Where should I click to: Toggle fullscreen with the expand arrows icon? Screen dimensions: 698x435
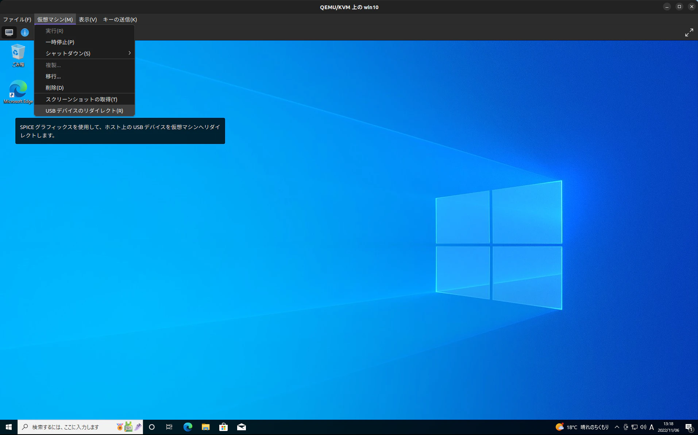tap(689, 32)
